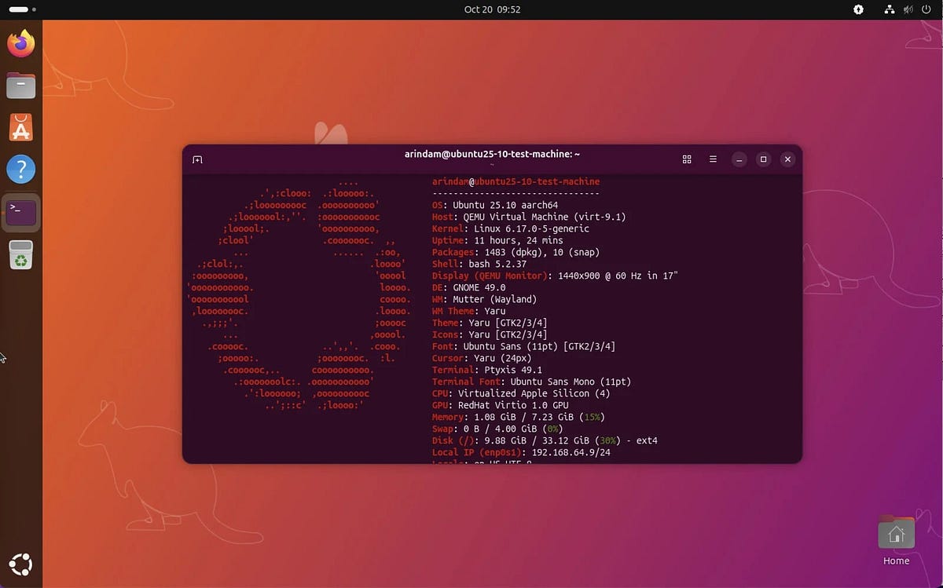943x588 pixels.
Task: Open the Files manager dock icon
Action: [x=21, y=85]
